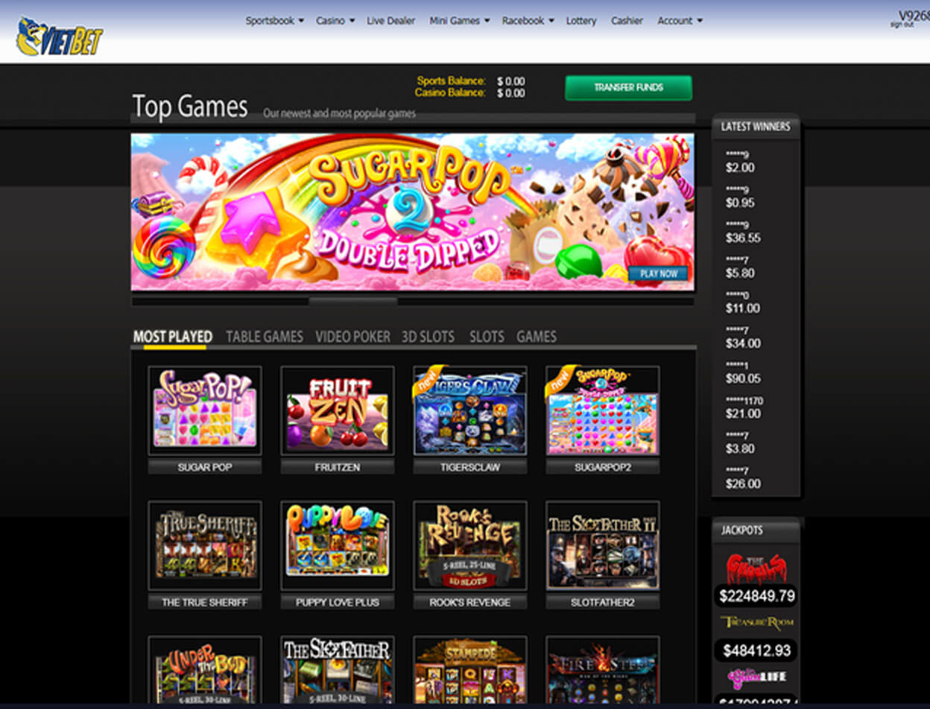Switch to the 3D Slots tab
The image size is (930, 709).
tap(428, 337)
